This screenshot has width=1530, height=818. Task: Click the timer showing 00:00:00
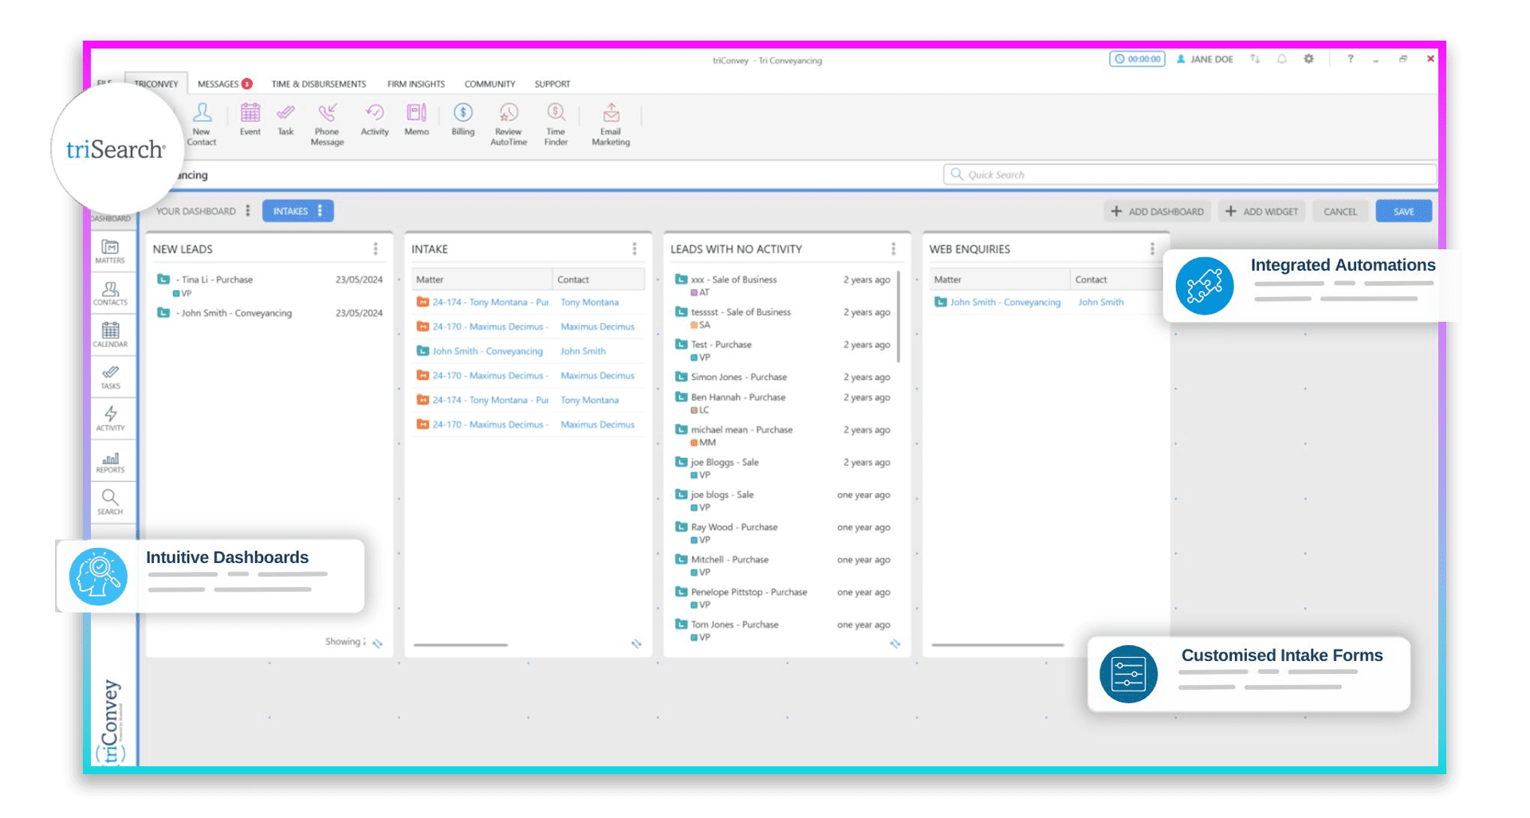coord(1137,59)
